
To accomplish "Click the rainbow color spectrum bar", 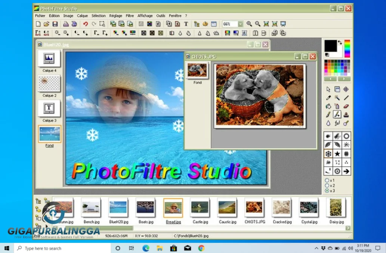I will tap(347, 49).
